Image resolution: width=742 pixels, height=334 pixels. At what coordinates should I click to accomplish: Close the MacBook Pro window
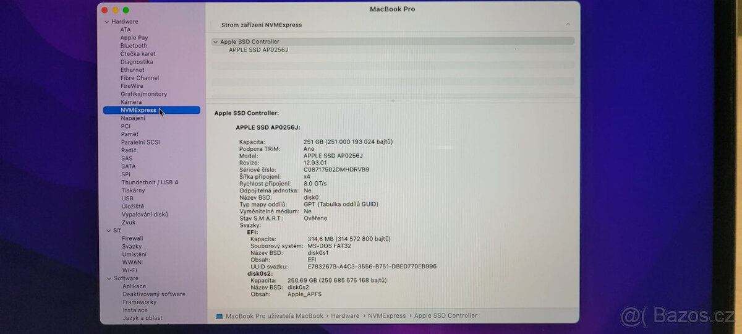pos(104,10)
